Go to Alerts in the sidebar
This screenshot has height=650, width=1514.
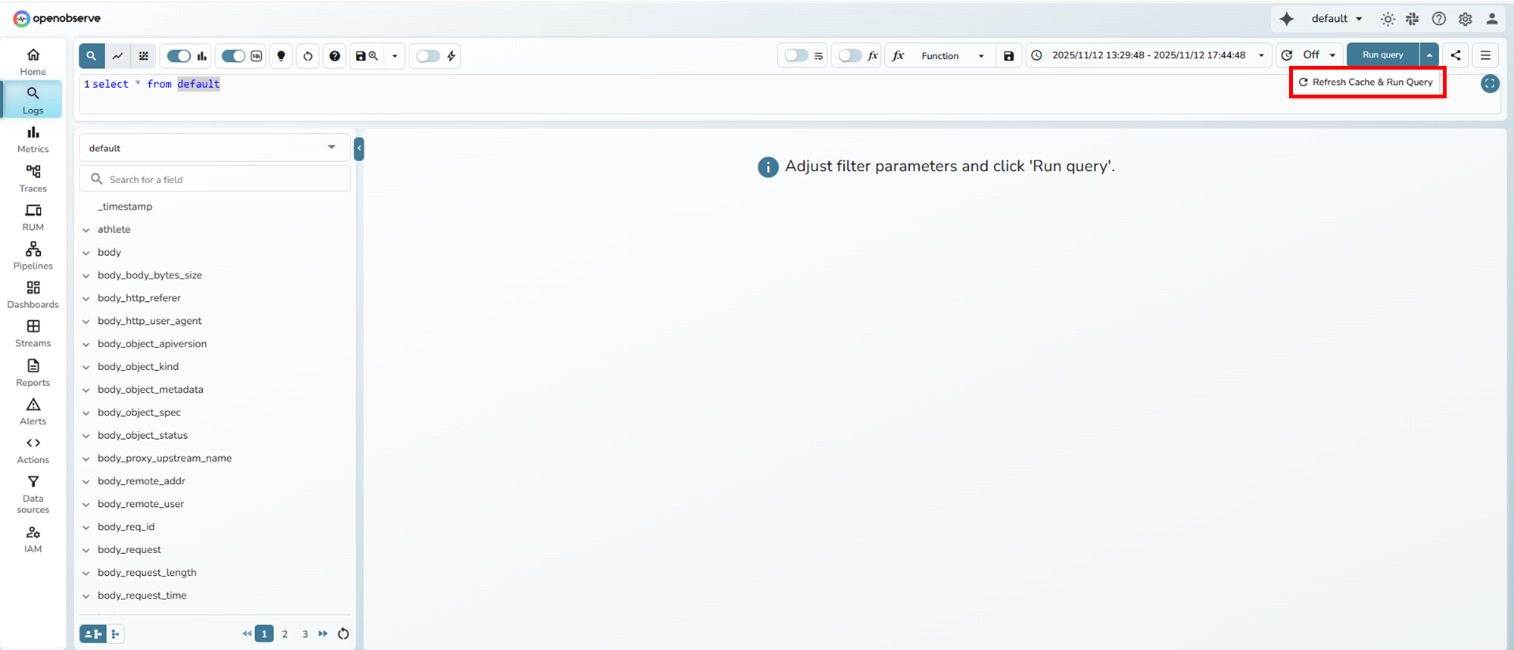(x=33, y=412)
